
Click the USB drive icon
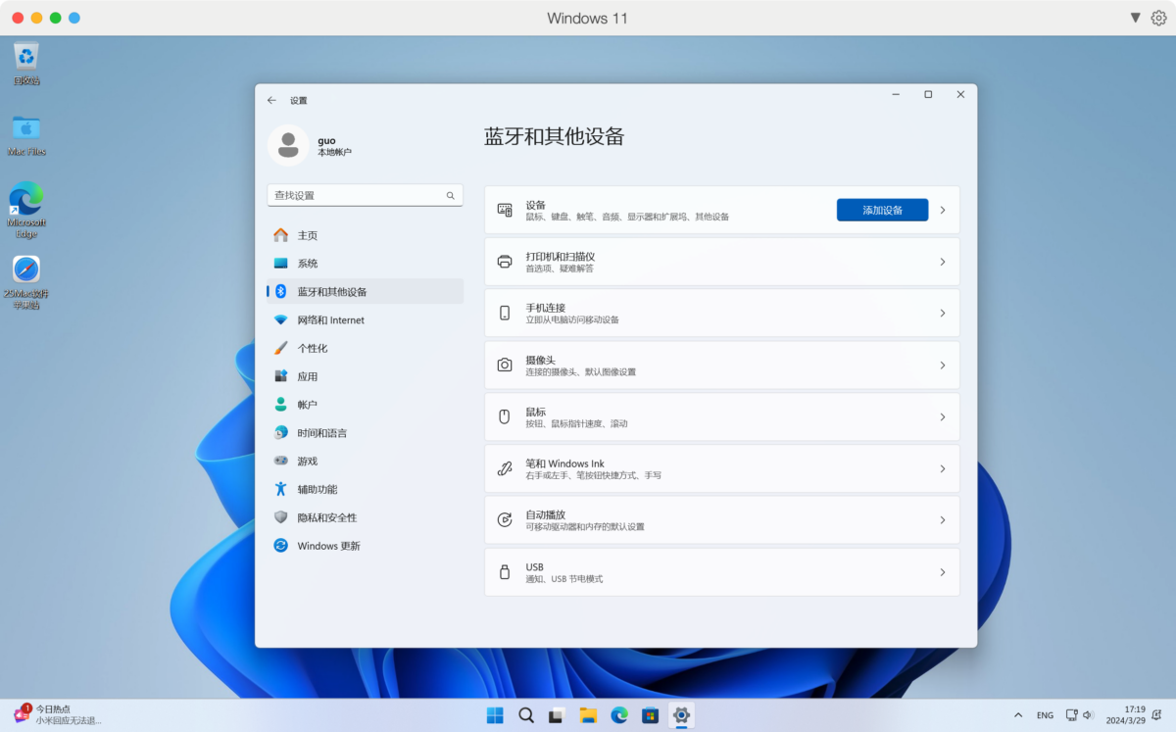505,572
